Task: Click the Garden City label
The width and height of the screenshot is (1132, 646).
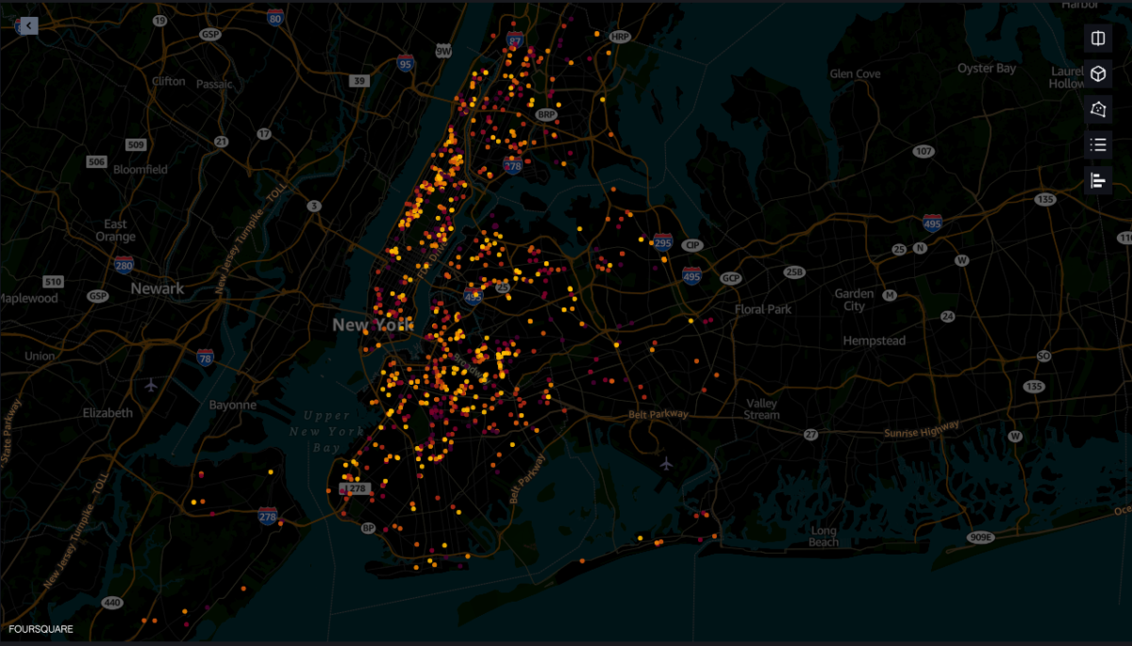Action: (854, 300)
